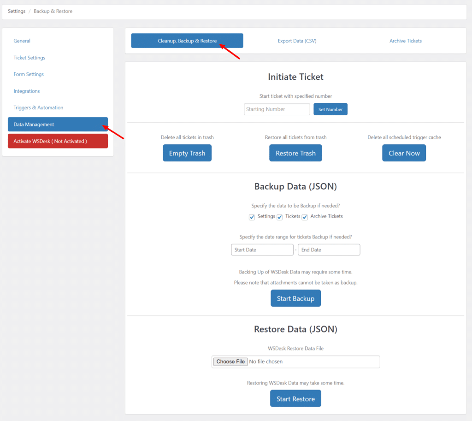
Task: Click the Start Date input field
Action: click(x=262, y=249)
